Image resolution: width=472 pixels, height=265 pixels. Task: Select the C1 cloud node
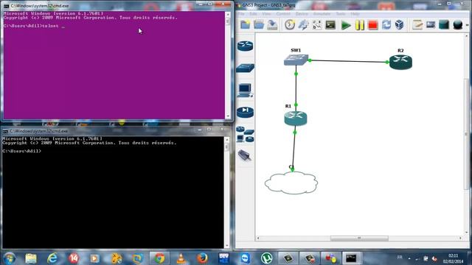point(291,183)
